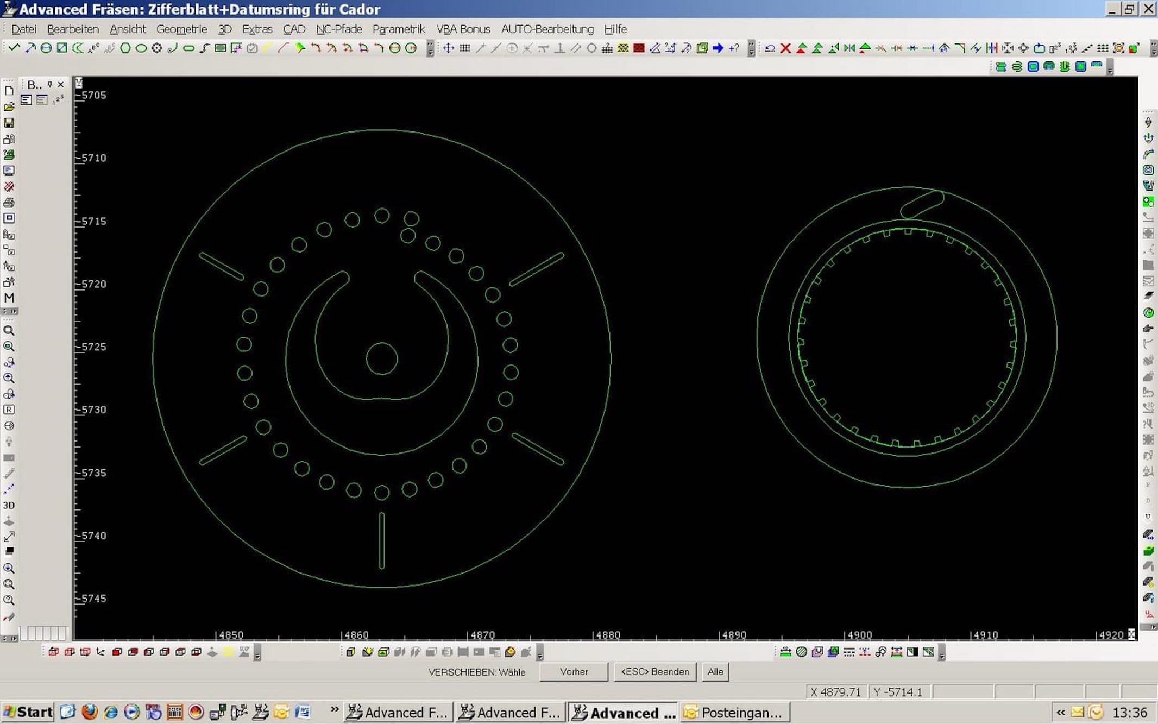The height and width of the screenshot is (724, 1158).
Task: Click the 13:36 taskbar clock
Action: pos(1130,712)
